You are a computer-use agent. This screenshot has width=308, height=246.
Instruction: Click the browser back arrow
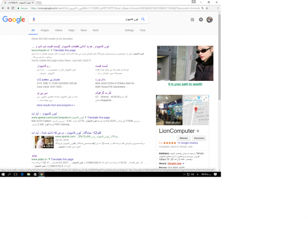pos(3,8)
